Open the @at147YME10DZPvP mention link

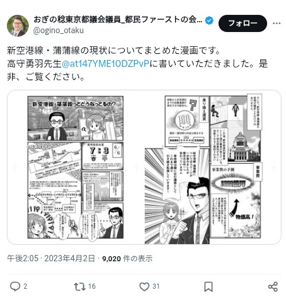105,63
